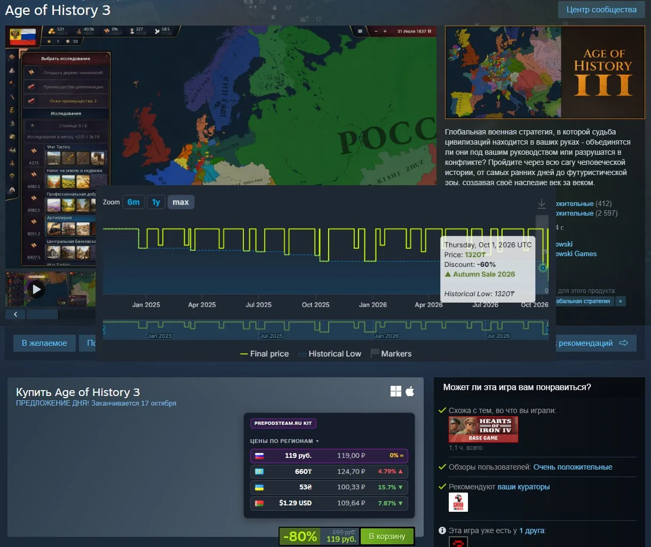Click the Apple macOS platform icon
This screenshot has width=651, height=547.
point(410,392)
